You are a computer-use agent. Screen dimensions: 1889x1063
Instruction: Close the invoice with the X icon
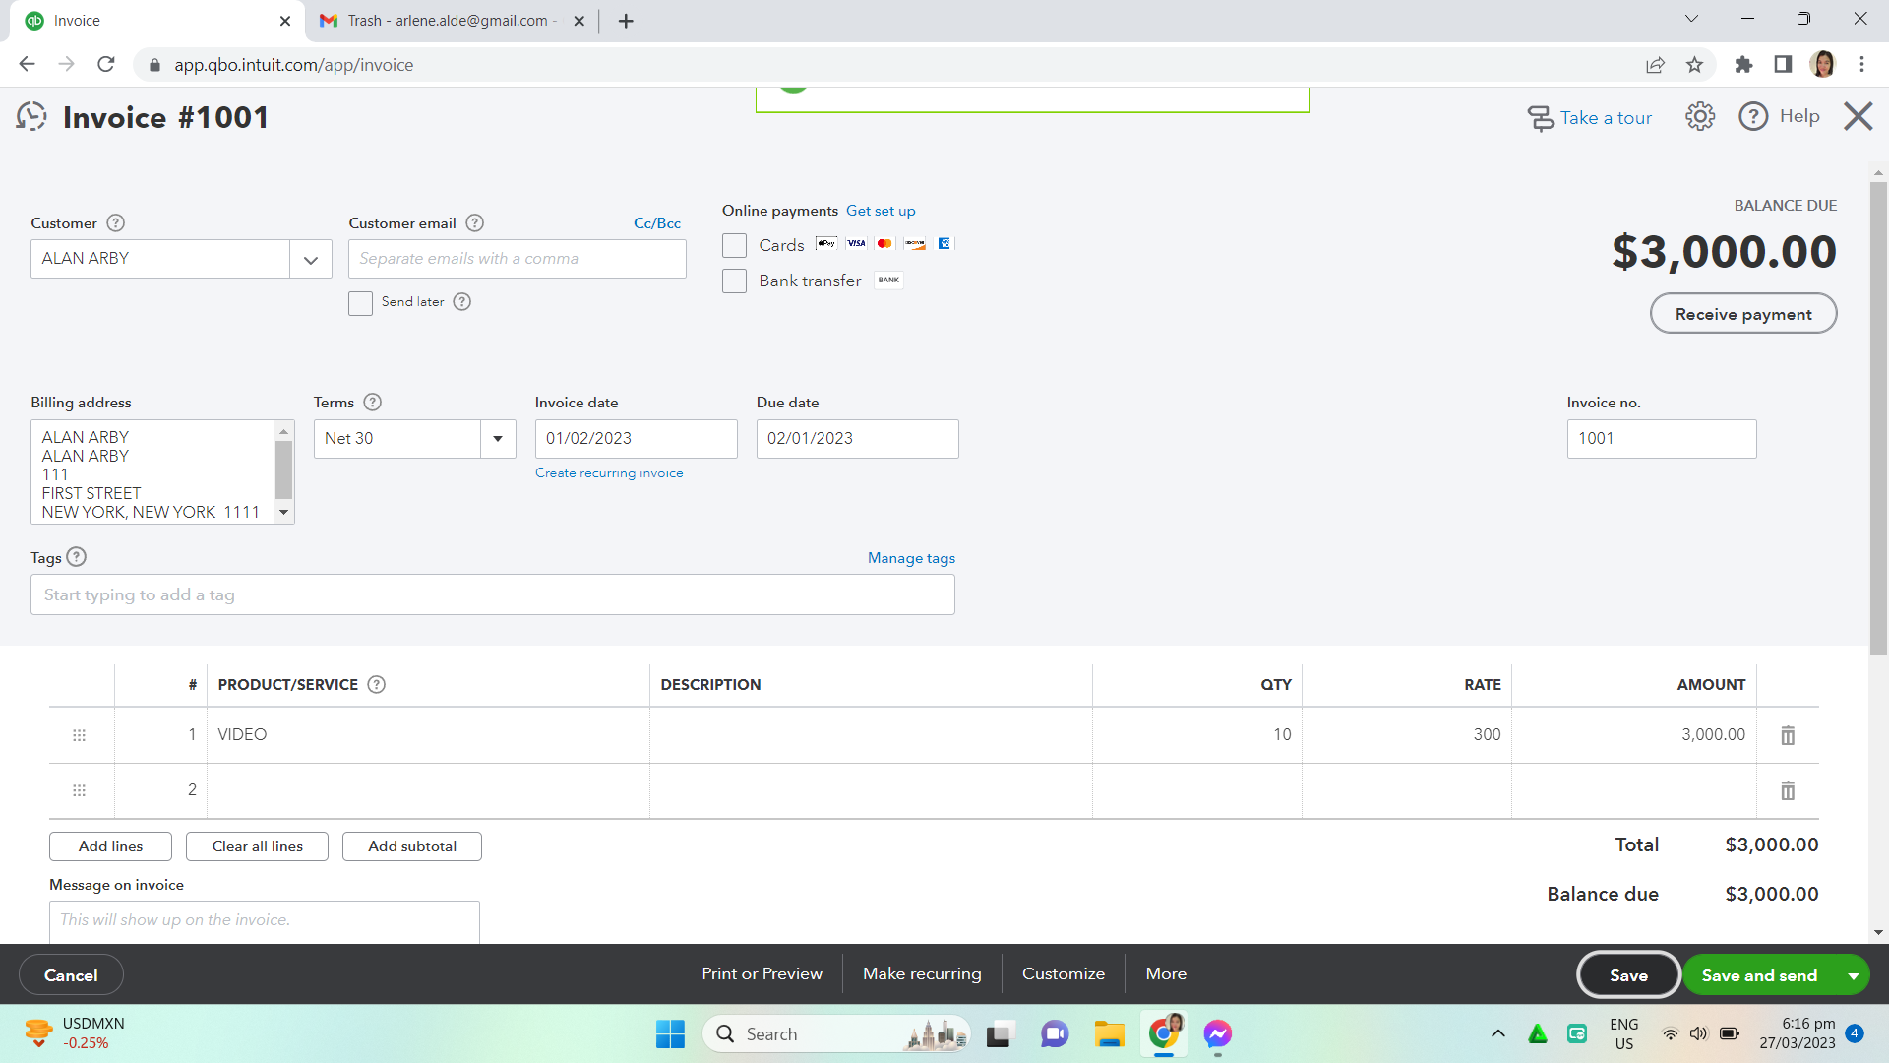tap(1858, 117)
